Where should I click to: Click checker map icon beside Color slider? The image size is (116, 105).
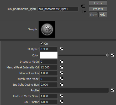(113, 55)
